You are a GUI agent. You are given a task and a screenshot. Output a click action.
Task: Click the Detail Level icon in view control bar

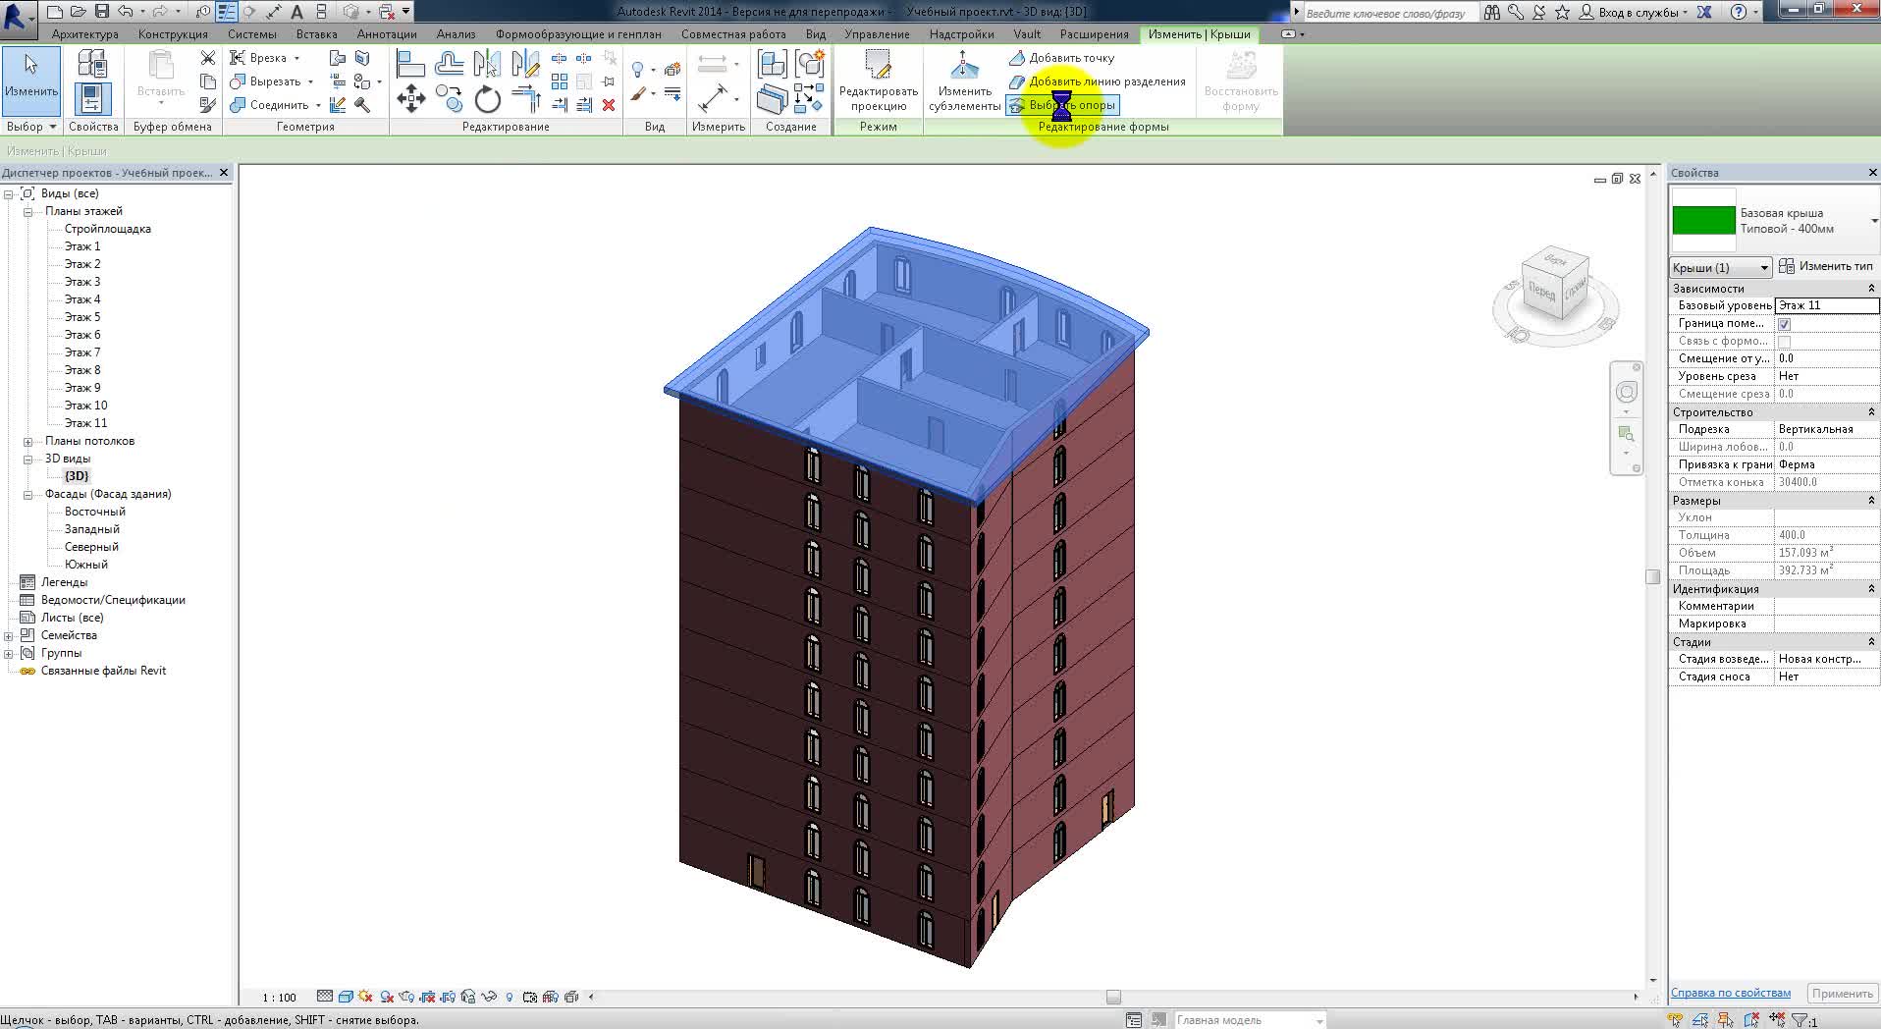[x=324, y=997]
